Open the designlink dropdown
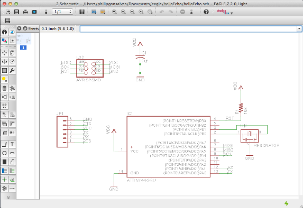The height and width of the screenshot is (208, 303). (225, 12)
